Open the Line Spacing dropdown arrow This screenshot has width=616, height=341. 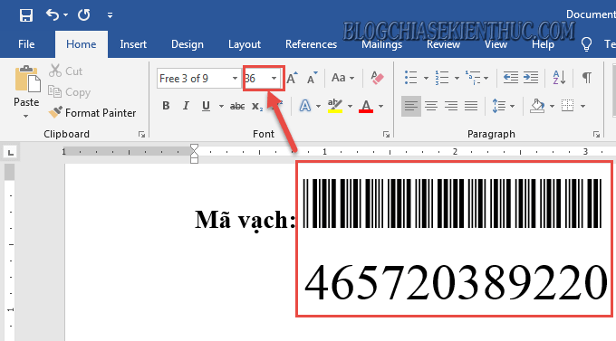click(512, 106)
